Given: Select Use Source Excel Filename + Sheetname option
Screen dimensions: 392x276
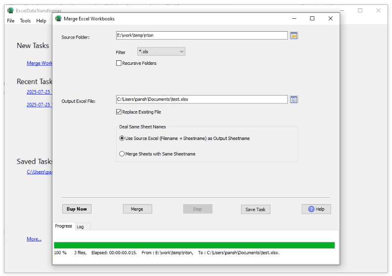Looking at the screenshot, I should click(x=122, y=138).
